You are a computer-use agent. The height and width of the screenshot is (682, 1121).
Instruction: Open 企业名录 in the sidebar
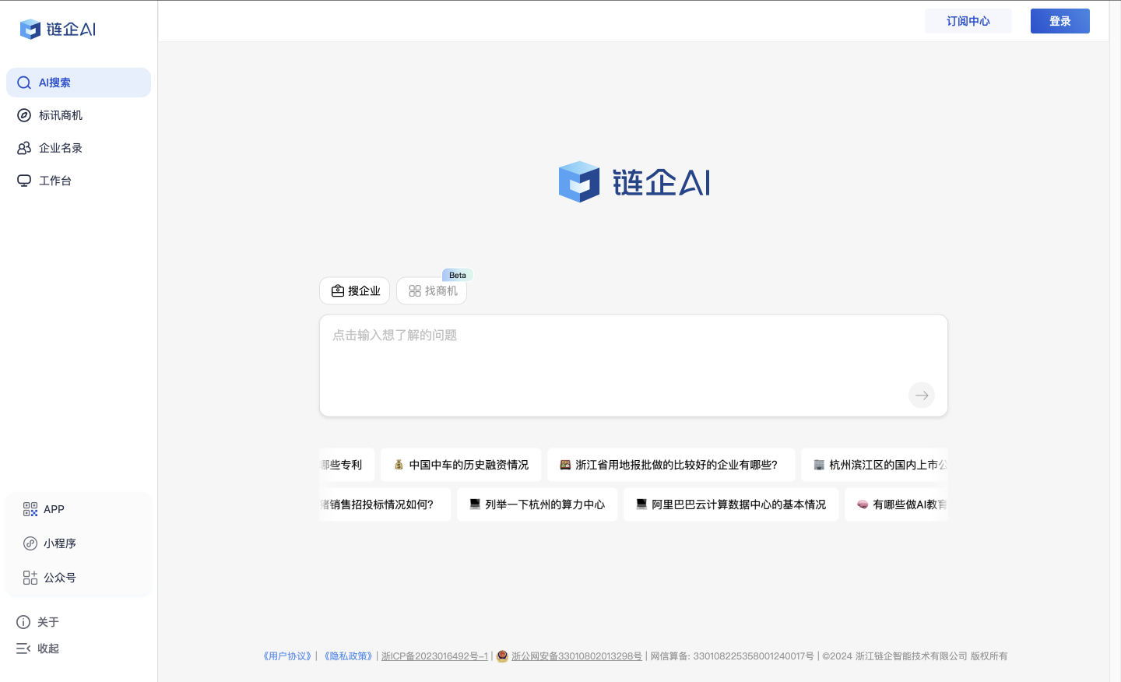pos(79,148)
